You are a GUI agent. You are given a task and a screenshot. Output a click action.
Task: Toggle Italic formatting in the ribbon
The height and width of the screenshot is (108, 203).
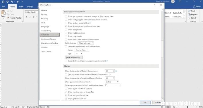point(30,17)
